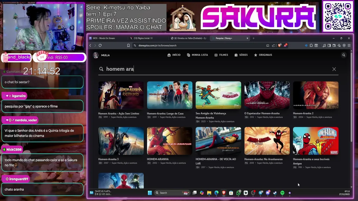Open Homem-Aranha e seus Incríveis Amigos thumbnail

coord(315,141)
